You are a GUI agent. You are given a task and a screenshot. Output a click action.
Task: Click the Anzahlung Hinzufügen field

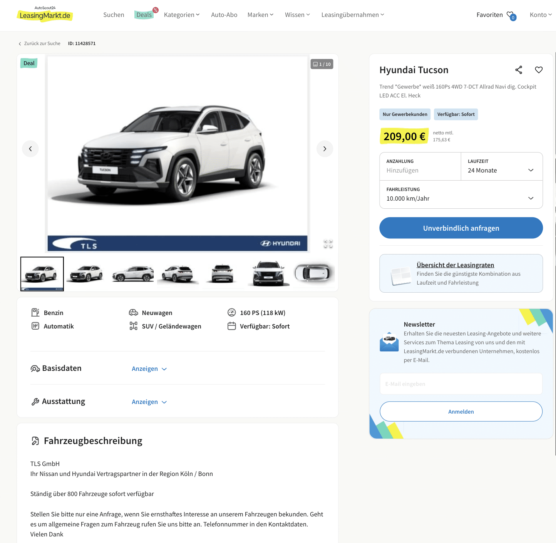tap(420, 166)
